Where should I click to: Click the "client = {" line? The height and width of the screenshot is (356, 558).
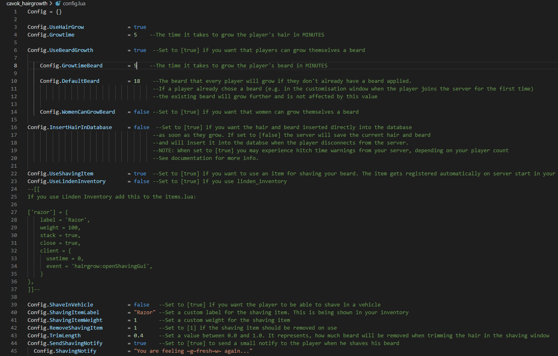(56, 250)
